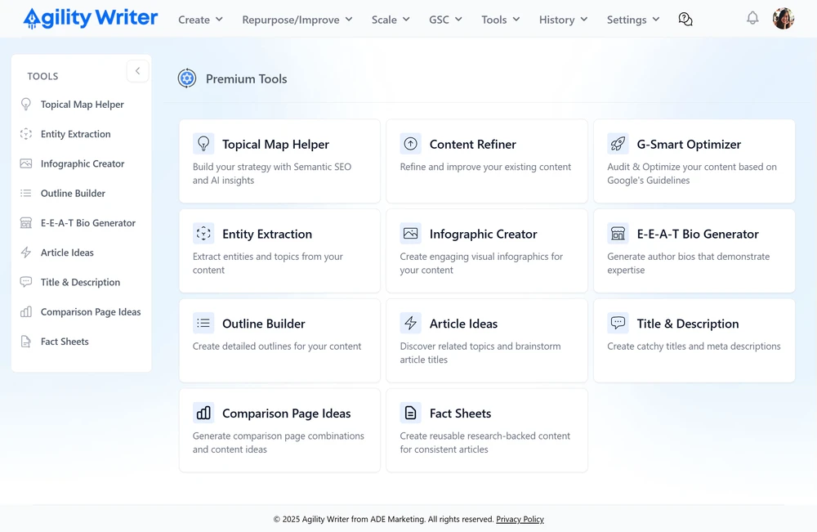Click 'Create detailed outlines for your content' text
Image resolution: width=817 pixels, height=532 pixels.
(277, 346)
